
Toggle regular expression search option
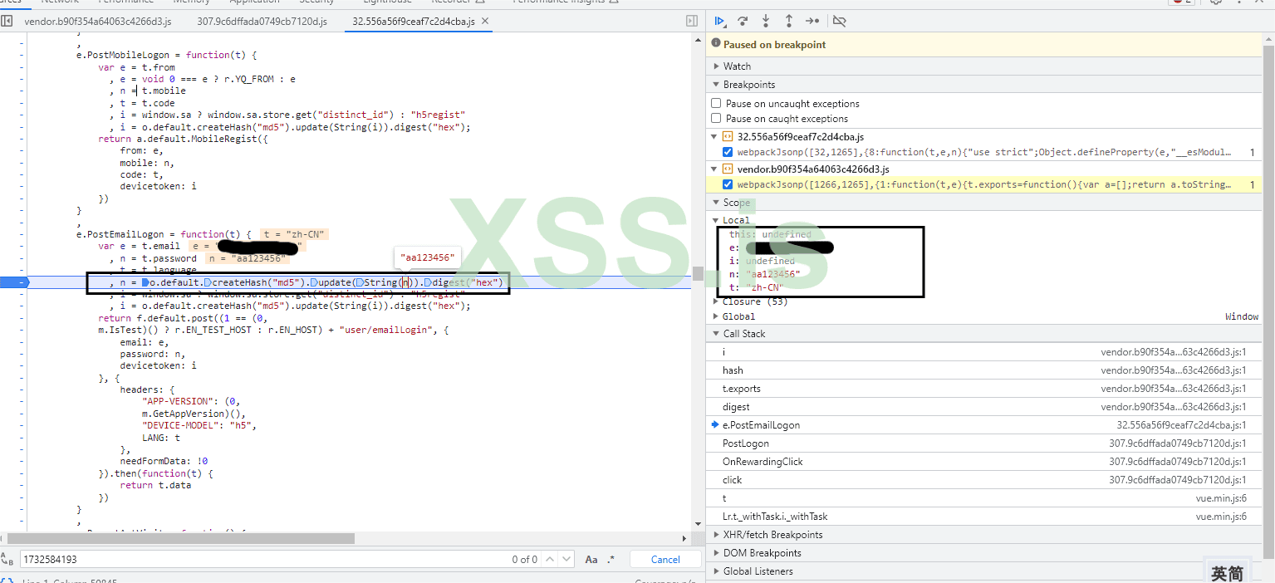(x=611, y=560)
